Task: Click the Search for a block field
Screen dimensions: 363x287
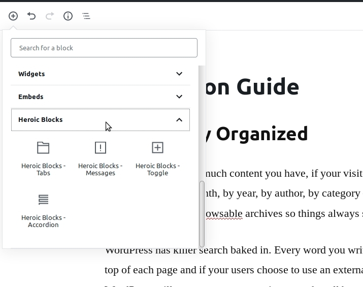Action: (x=104, y=48)
